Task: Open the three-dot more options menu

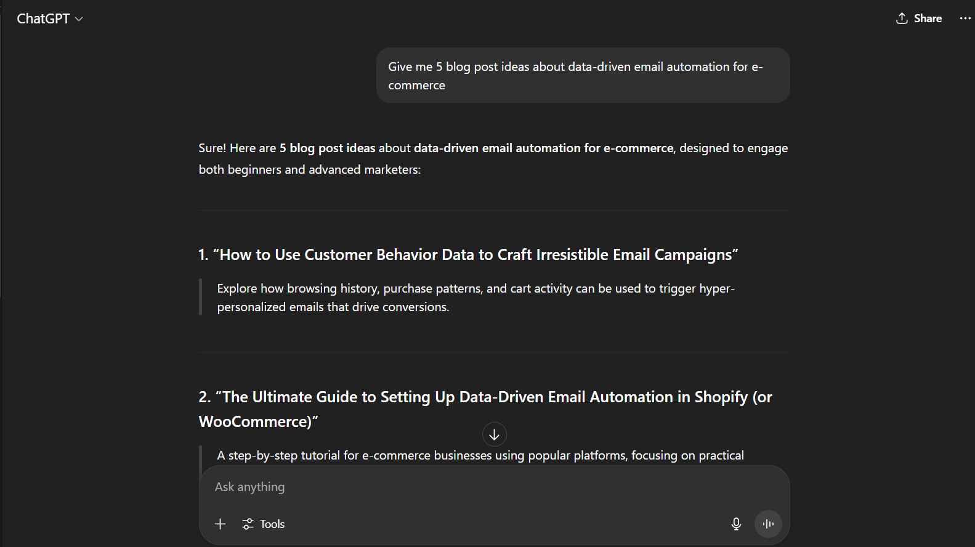Action: click(965, 18)
